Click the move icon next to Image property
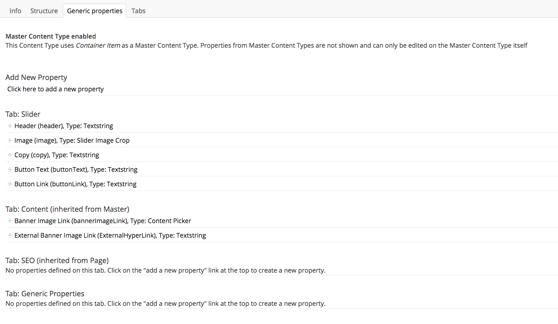558x324 pixels. pos(10,140)
